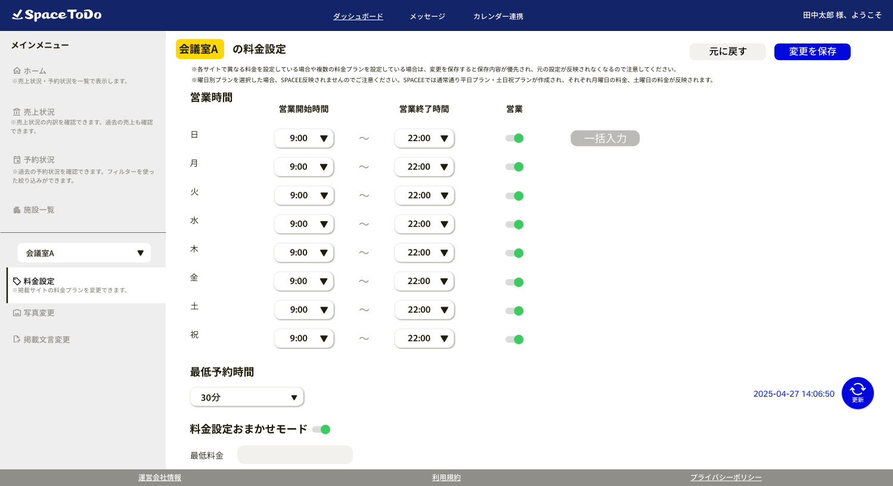Expand the 会議室A facility selector in sidebar
893x486 pixels.
coord(84,253)
